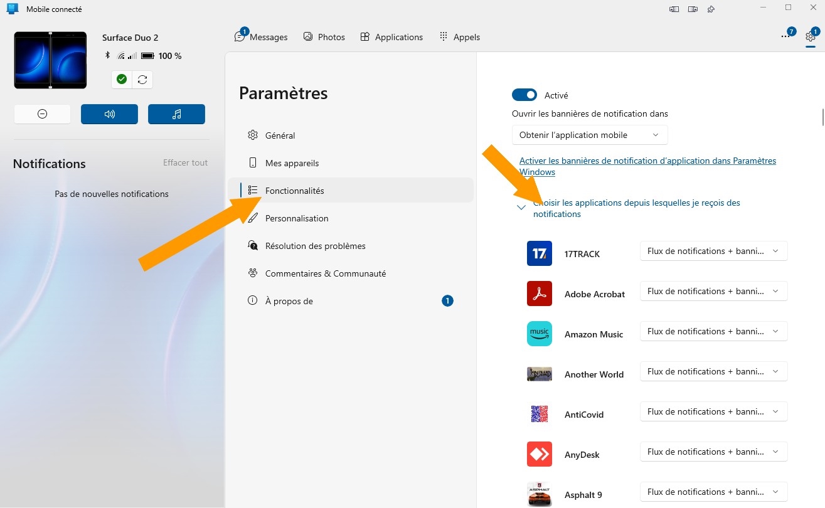Open the notification dropdown for Adobe Acrobat
The height and width of the screenshot is (508, 825).
713,291
